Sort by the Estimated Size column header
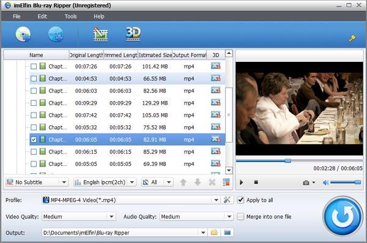 pos(155,55)
